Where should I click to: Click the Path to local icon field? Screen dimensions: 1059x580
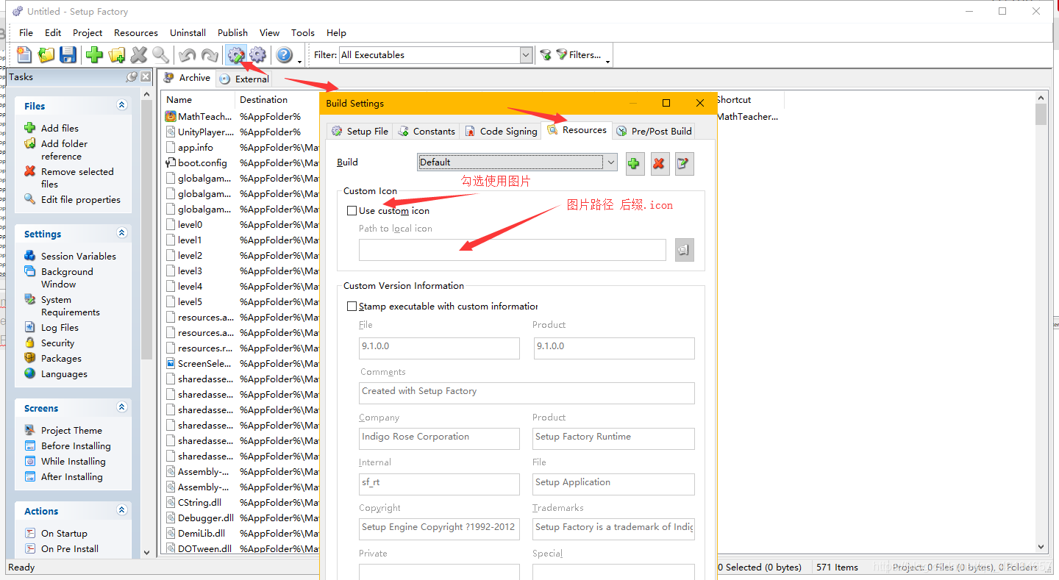point(513,250)
